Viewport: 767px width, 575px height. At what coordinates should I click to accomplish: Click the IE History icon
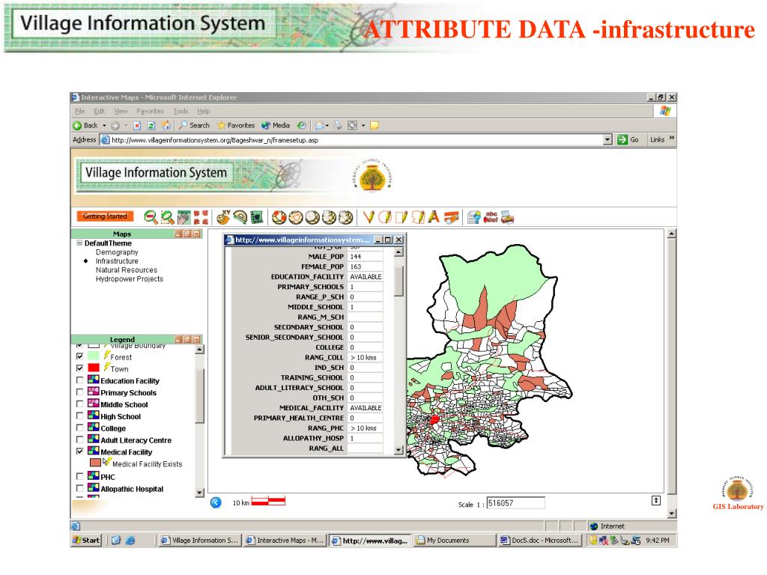tap(302, 126)
